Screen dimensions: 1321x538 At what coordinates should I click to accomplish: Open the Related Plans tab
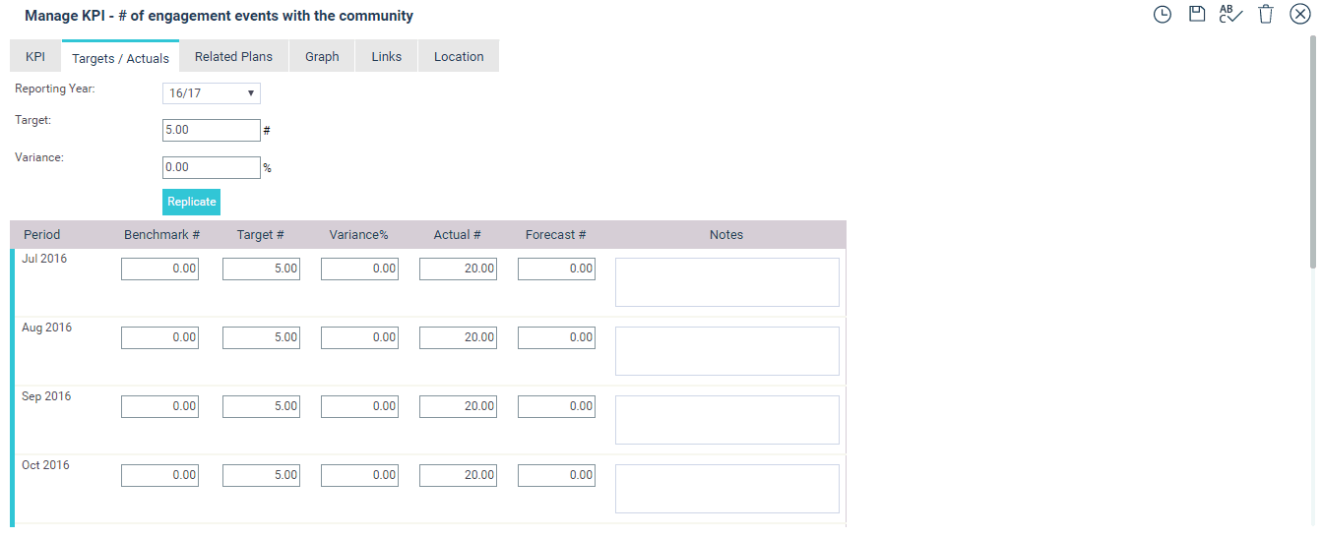(233, 57)
